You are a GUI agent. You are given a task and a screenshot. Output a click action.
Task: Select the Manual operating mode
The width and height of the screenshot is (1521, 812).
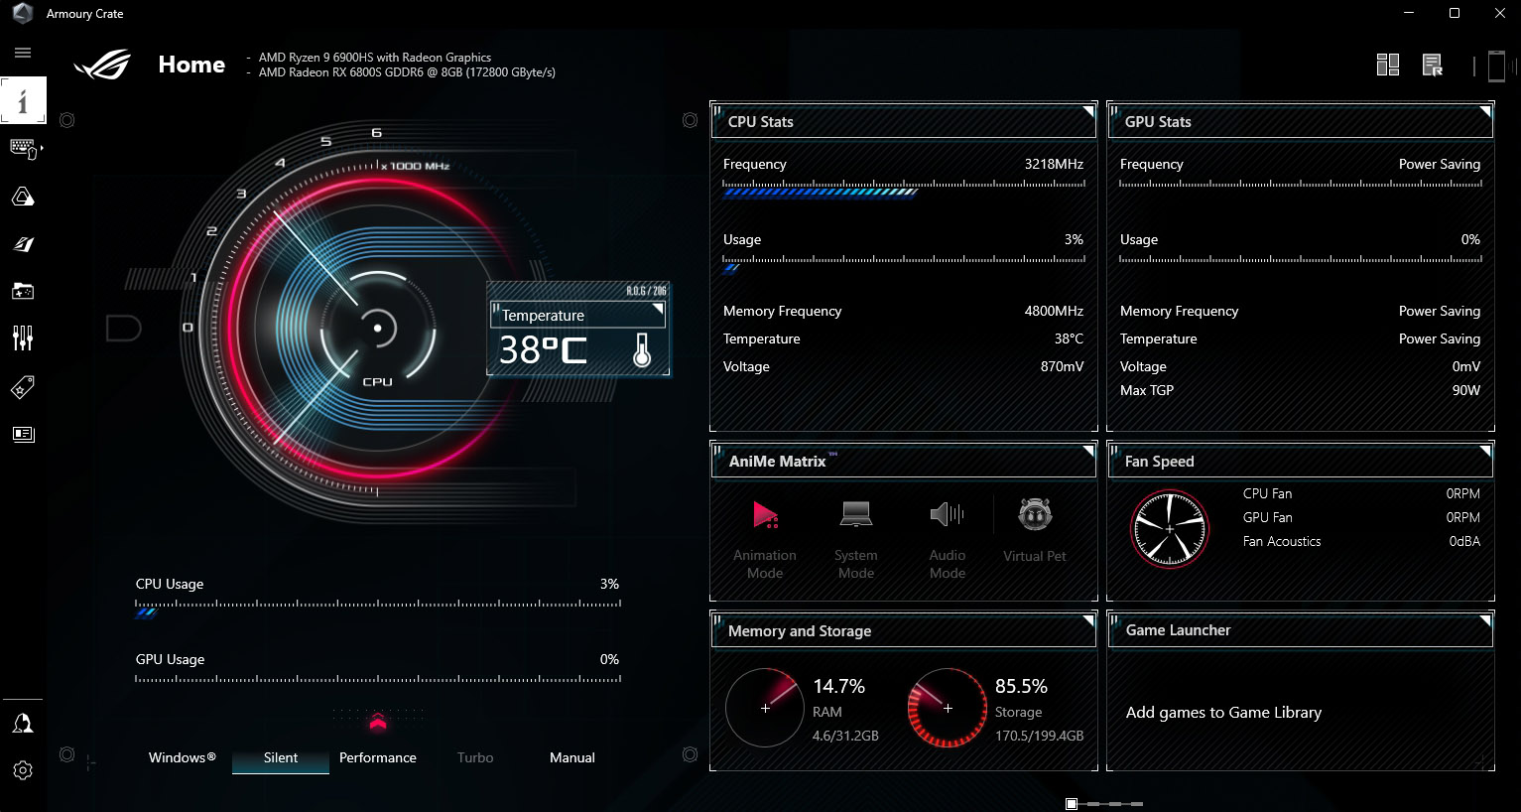pos(572,757)
